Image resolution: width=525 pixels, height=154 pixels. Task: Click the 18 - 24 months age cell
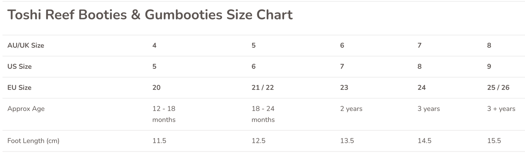[x=263, y=114]
